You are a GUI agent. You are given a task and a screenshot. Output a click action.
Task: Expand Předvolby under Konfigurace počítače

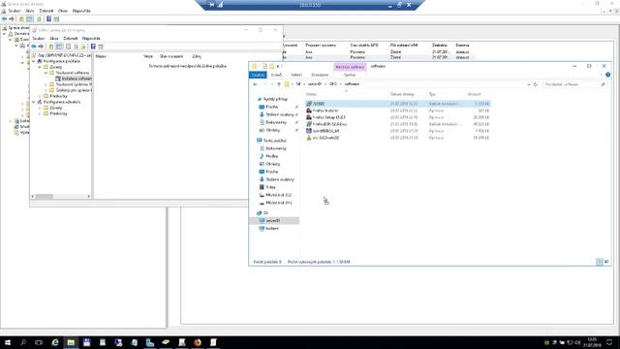coord(40,96)
